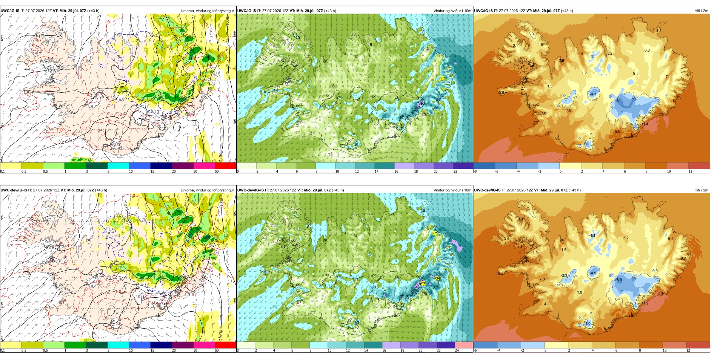Click the '-3.0' temperature value on UWC-dev temperature map
Image resolution: width=717 pixels, height=358 pixels.
(587, 324)
